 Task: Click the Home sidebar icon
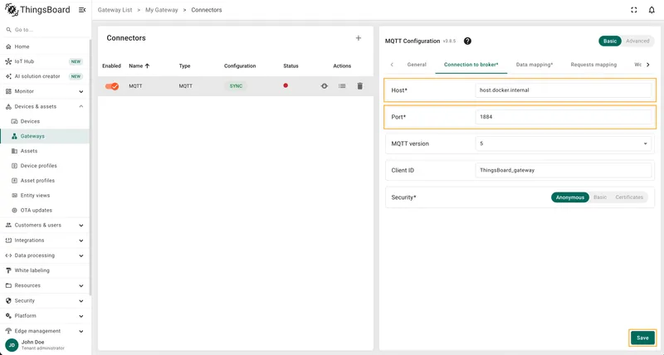coord(8,46)
